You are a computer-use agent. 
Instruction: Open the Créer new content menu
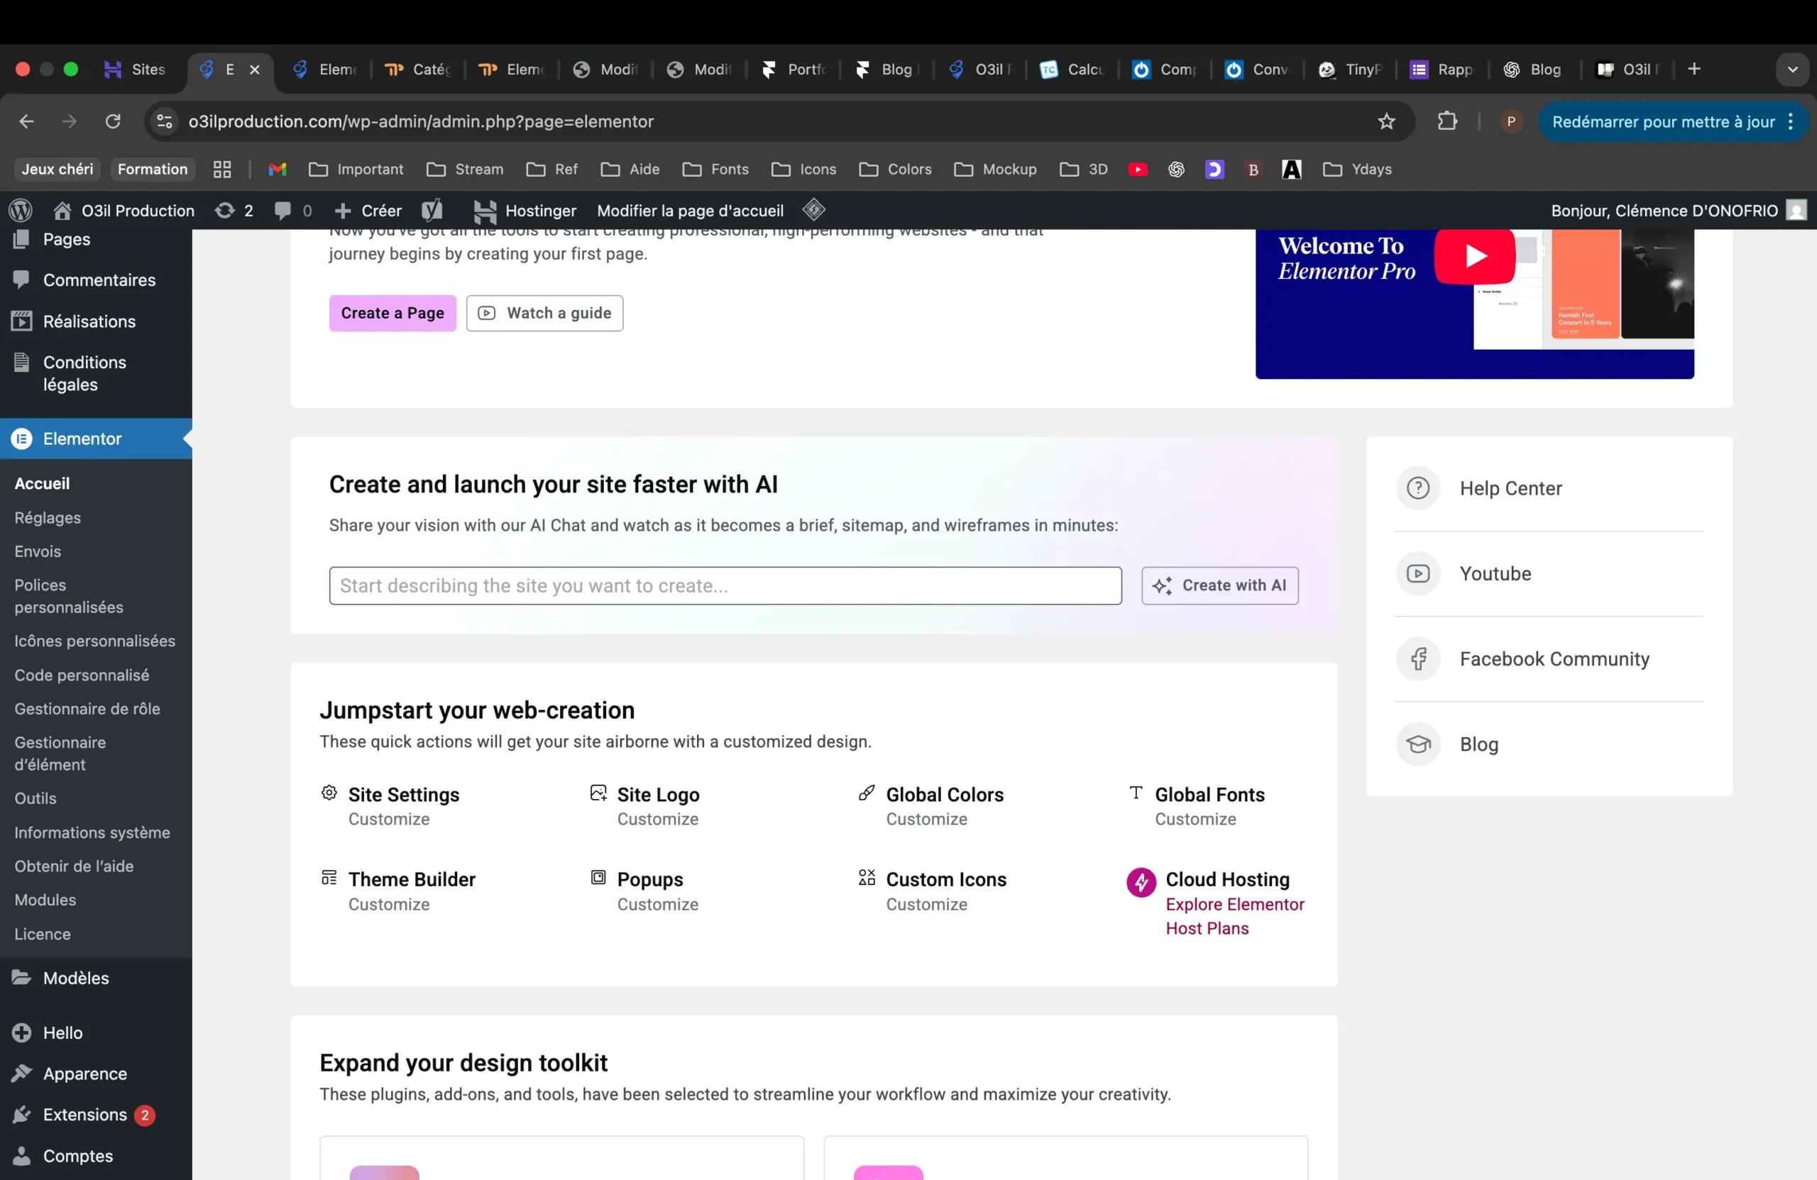pyautogui.click(x=369, y=210)
